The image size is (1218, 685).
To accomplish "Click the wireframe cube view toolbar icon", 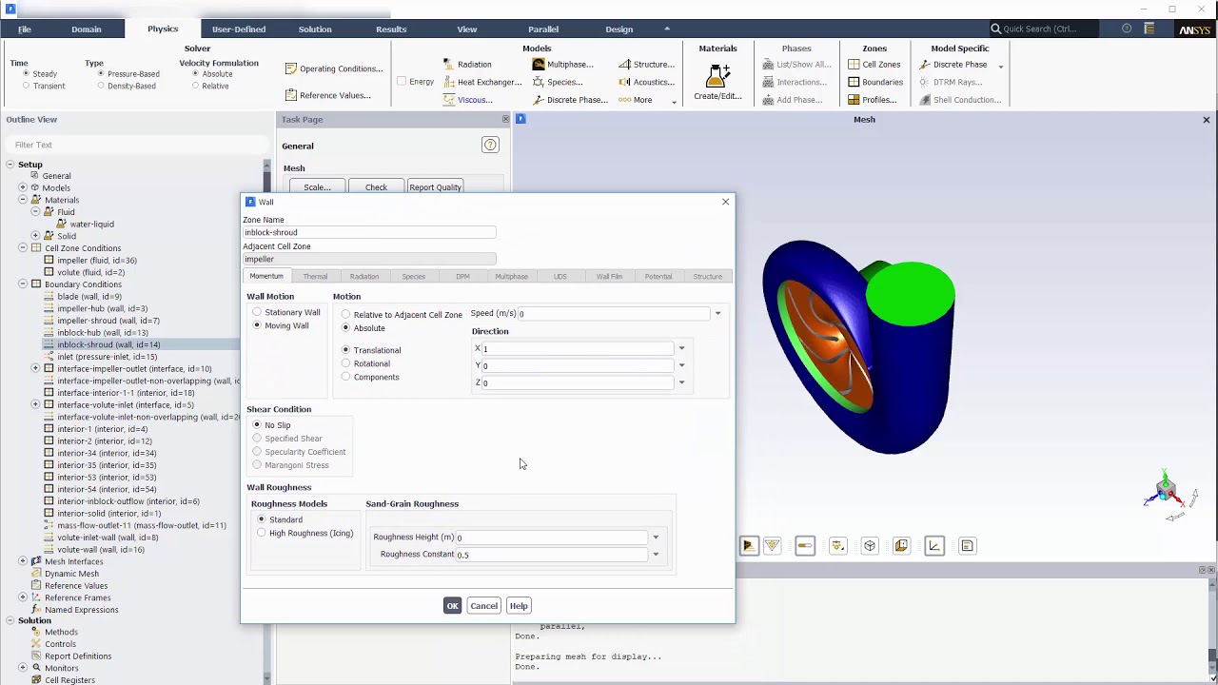I will (870, 546).
